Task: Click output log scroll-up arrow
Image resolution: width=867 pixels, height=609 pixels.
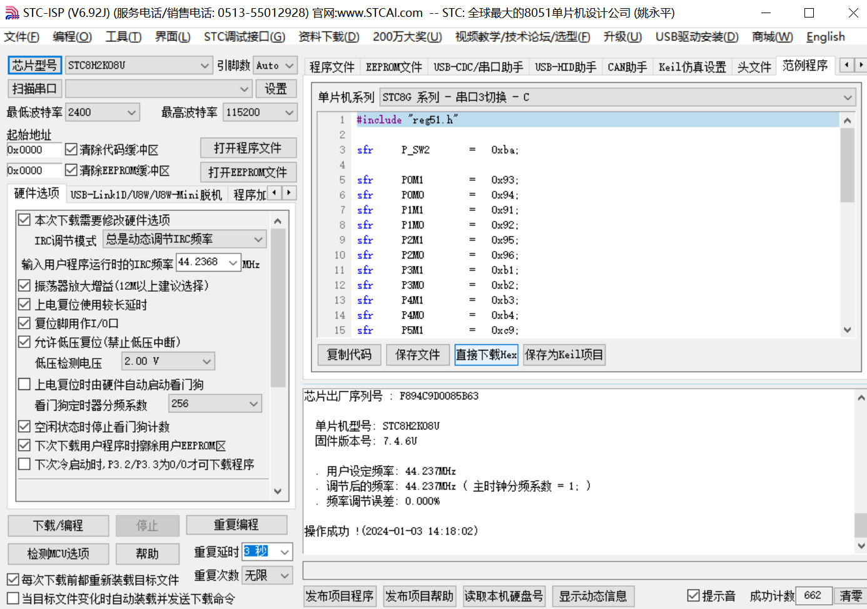Action: 861,397
